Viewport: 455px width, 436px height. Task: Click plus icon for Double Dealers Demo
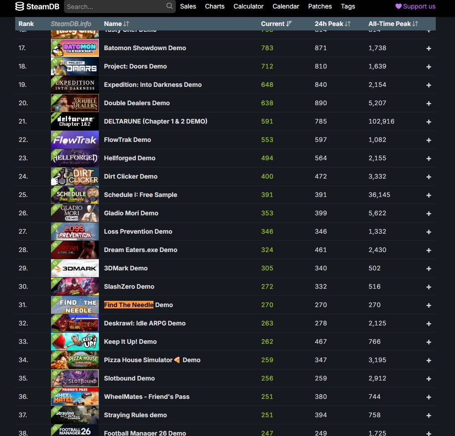(429, 103)
